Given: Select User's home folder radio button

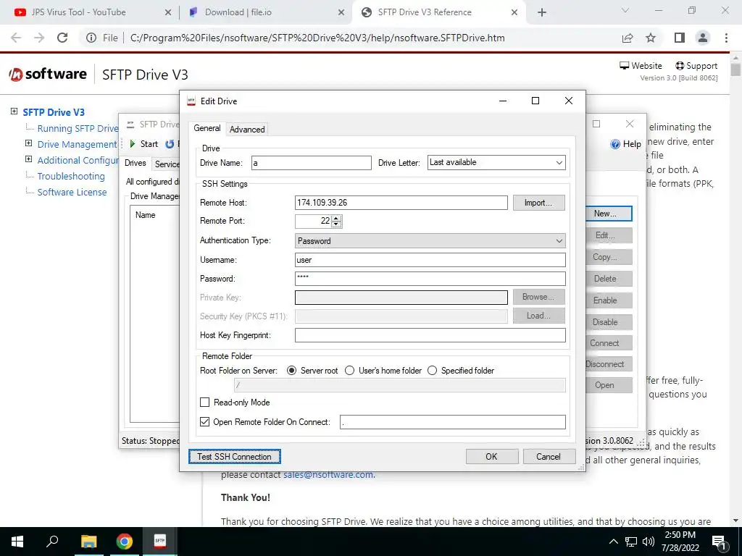Looking at the screenshot, I should 350,371.
